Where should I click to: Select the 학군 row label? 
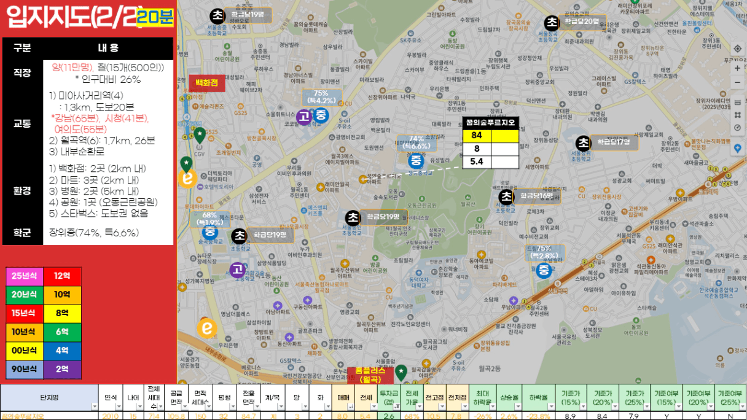22,233
